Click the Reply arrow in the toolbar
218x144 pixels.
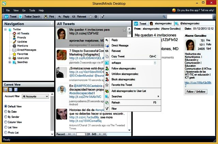point(60,17)
